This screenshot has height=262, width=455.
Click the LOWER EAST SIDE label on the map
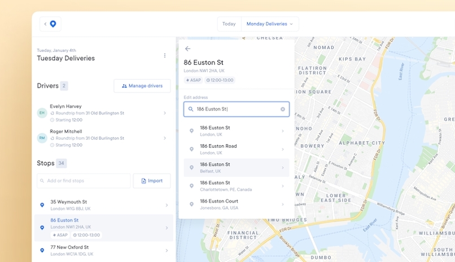click(336, 198)
